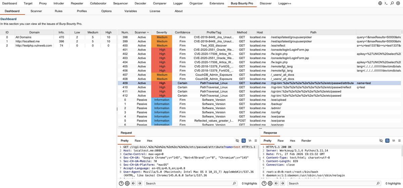The image size is (403, 188).
Task: Open the Logger++ tab
Action: tap(284, 3)
